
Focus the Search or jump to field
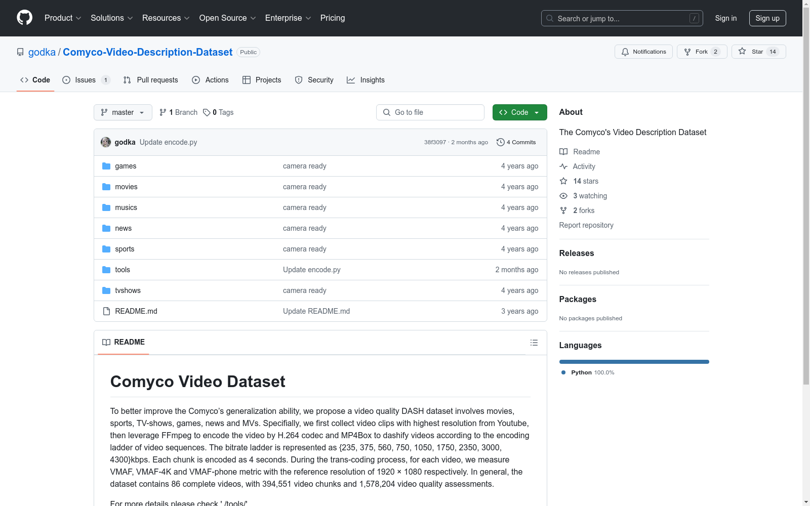622,18
